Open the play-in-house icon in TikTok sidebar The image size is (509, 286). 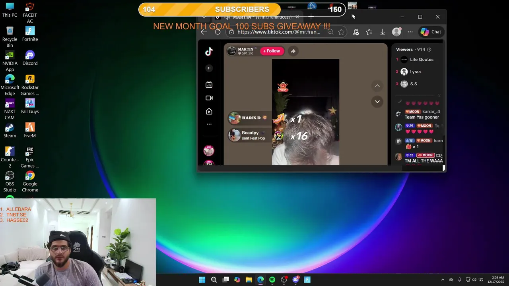tap(209, 112)
